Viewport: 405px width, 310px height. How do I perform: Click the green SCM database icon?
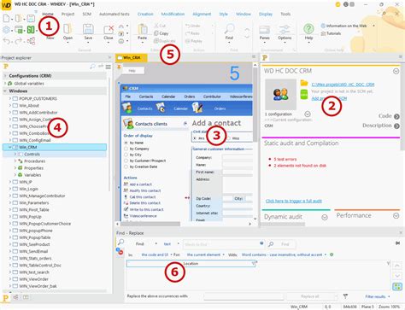[x=304, y=94]
